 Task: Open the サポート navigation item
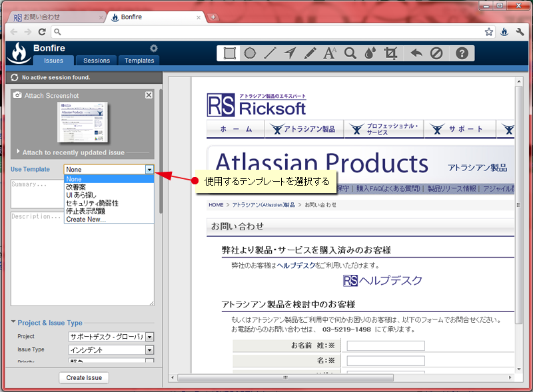click(x=459, y=129)
